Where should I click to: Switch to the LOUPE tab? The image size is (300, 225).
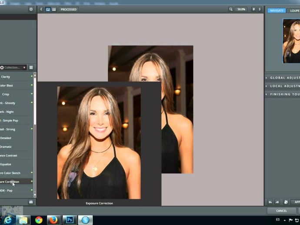click(x=294, y=11)
